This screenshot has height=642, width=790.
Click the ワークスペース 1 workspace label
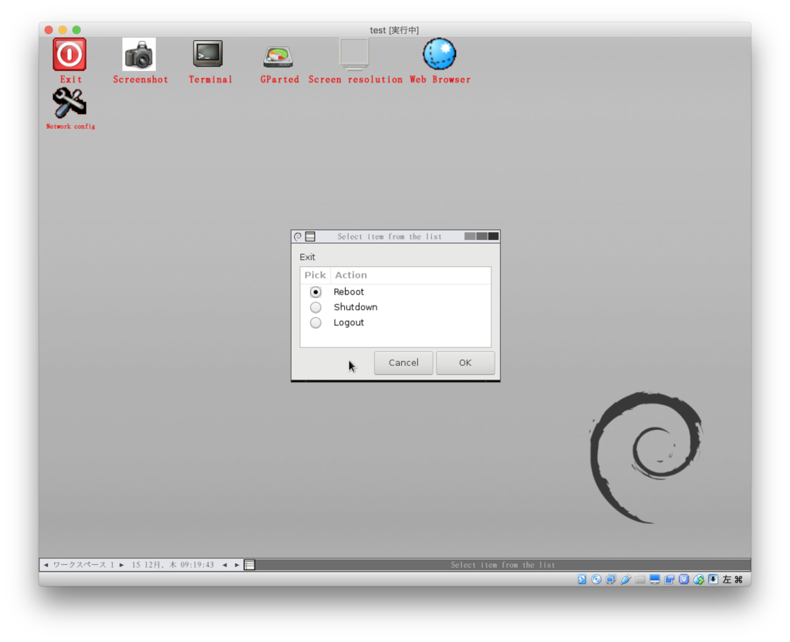pos(83,565)
